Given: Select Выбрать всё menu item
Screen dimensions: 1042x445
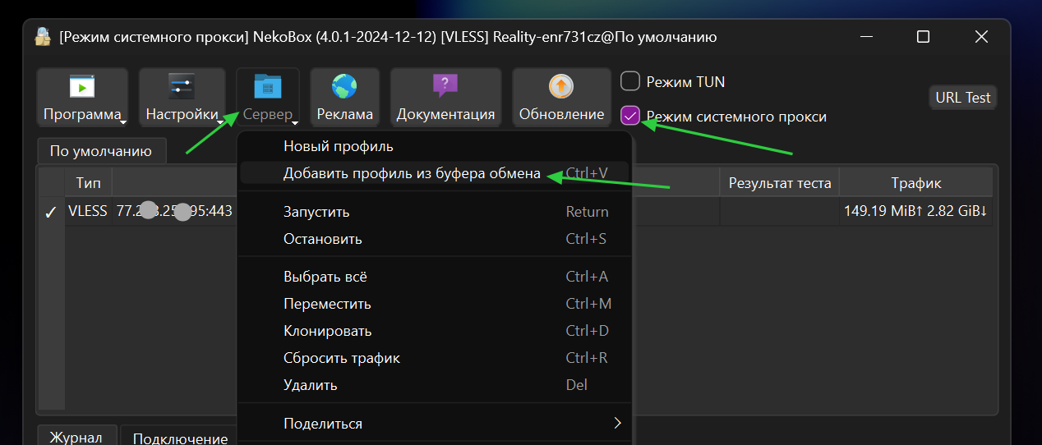Looking at the screenshot, I should (x=435, y=277).
